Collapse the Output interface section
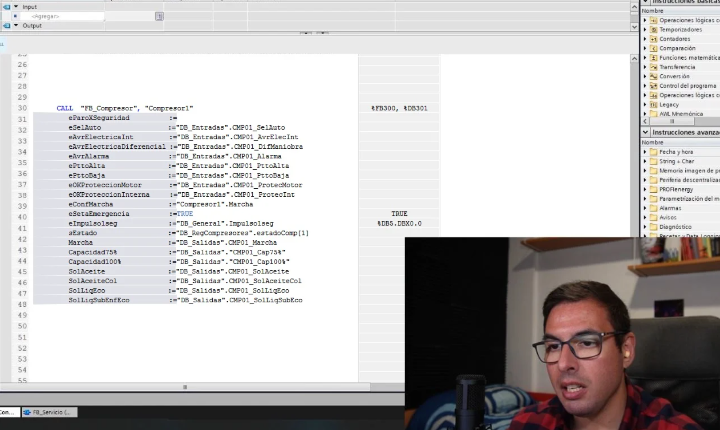This screenshot has height=430, width=720. 16,25
